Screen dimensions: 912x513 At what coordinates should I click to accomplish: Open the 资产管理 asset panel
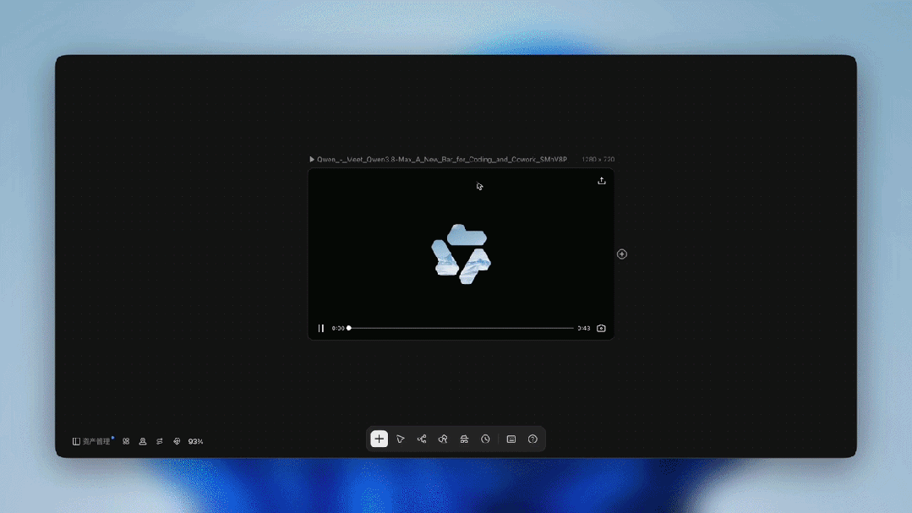(x=91, y=441)
